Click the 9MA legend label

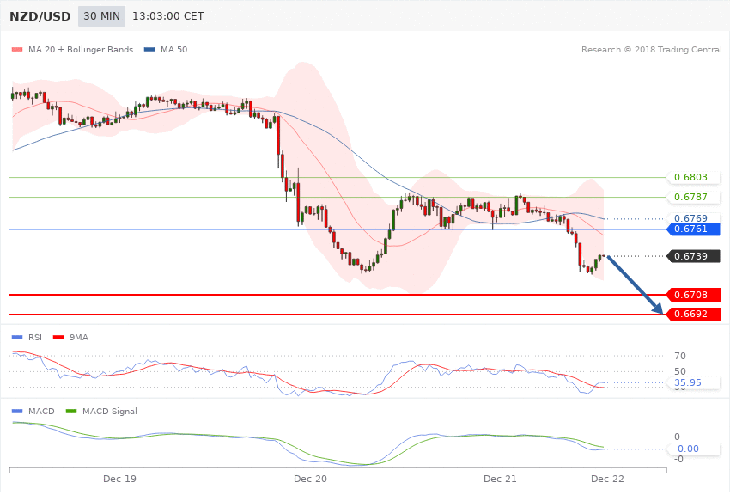coord(79,338)
